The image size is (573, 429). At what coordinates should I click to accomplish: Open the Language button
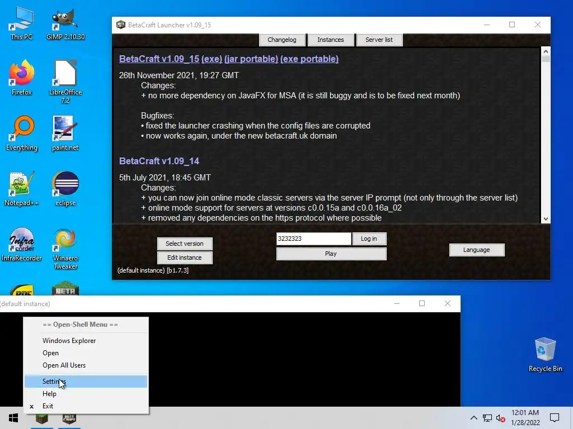click(x=477, y=250)
